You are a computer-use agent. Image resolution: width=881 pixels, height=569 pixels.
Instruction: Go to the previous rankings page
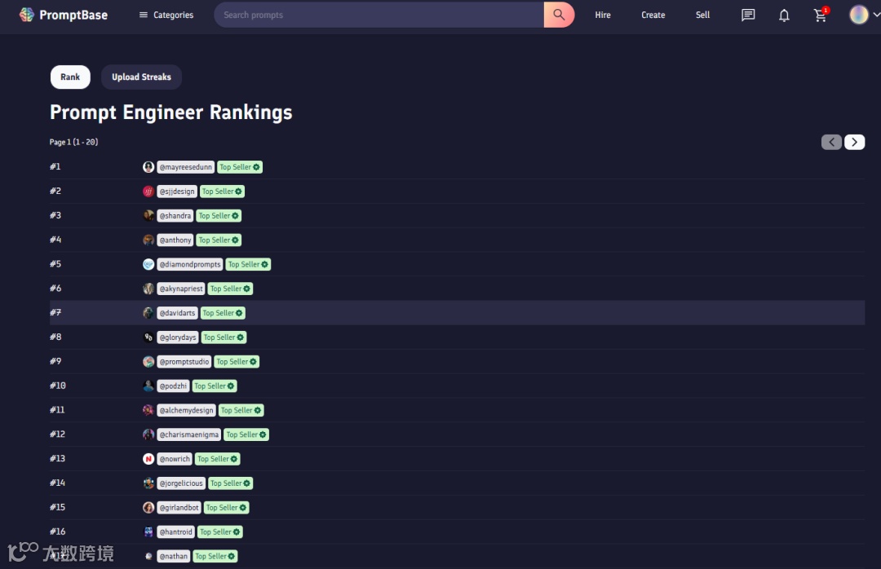coord(831,142)
